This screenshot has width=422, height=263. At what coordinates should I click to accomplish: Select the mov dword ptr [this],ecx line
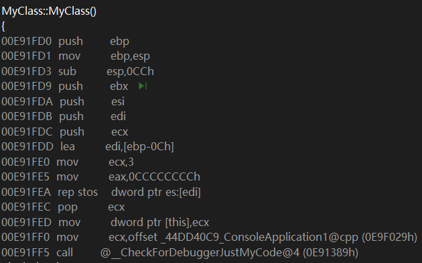105,222
